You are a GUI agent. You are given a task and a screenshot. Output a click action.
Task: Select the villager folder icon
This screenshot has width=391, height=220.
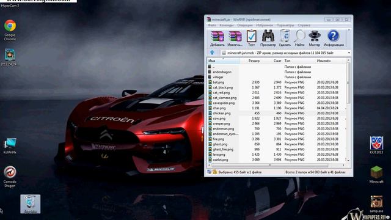pos(210,77)
